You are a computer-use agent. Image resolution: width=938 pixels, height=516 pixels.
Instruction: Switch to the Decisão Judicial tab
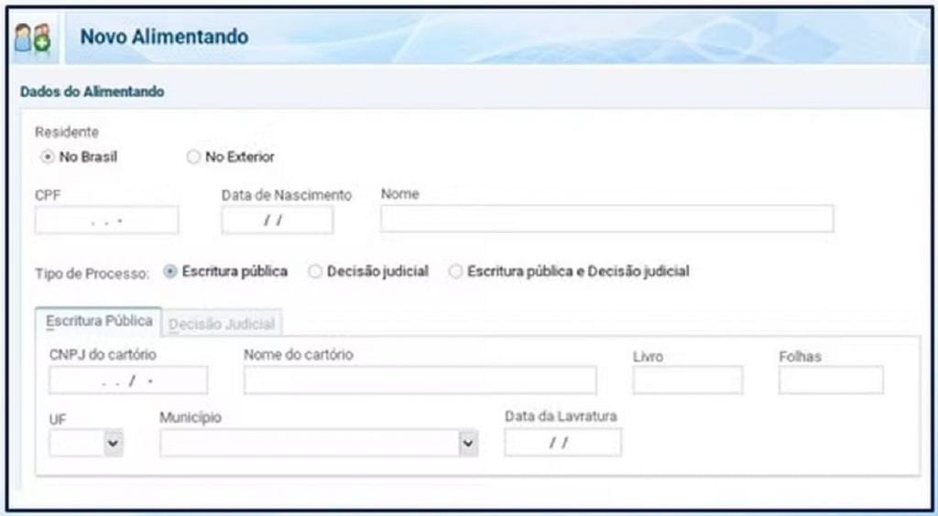222,324
